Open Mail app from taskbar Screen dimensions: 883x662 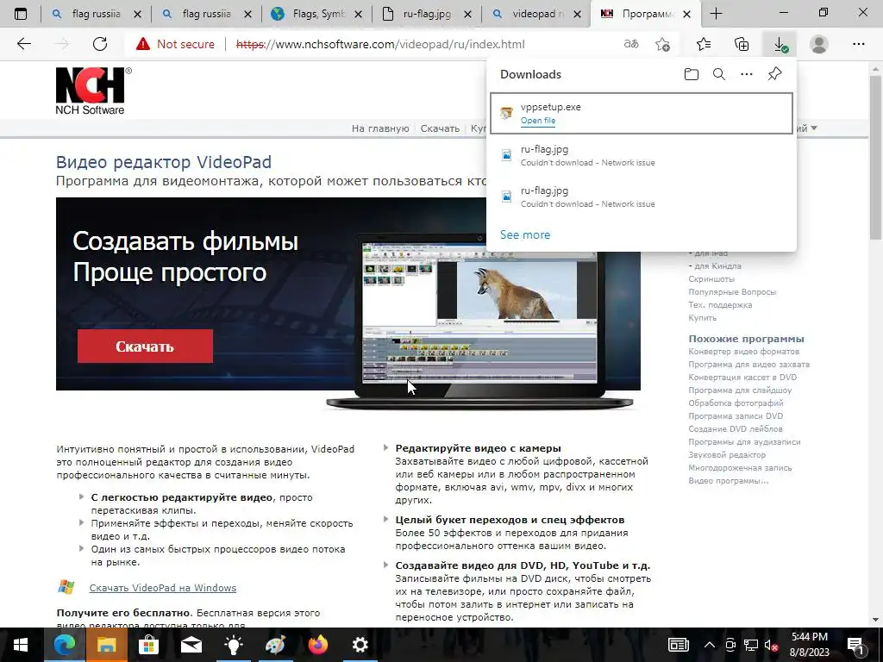tap(191, 645)
